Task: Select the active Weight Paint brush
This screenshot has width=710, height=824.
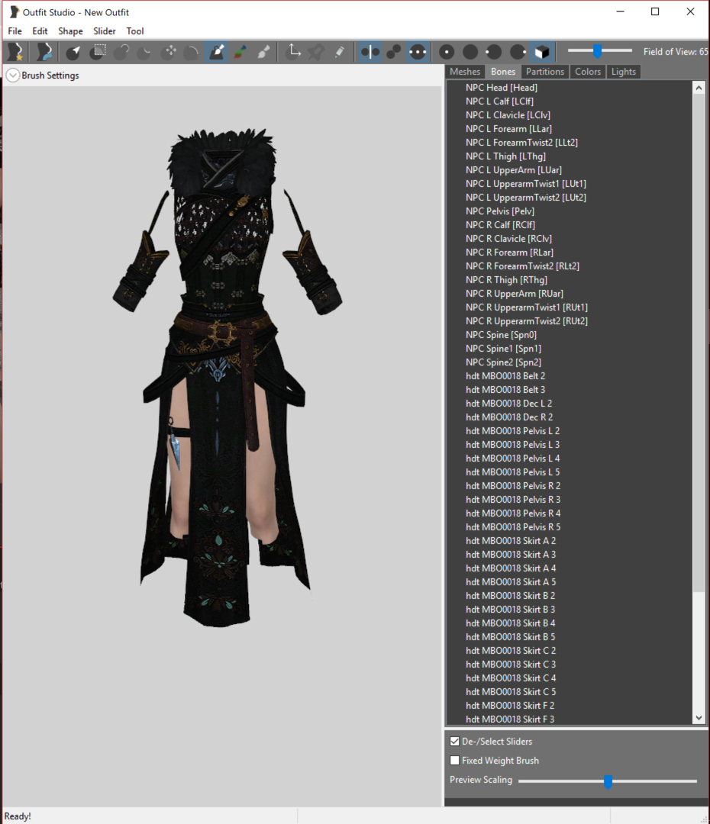Action: (217, 52)
